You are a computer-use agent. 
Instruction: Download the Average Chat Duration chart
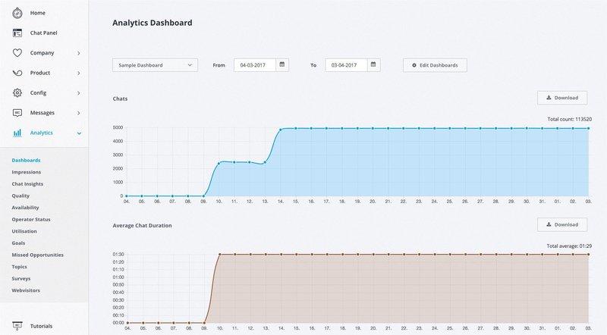[562, 225]
